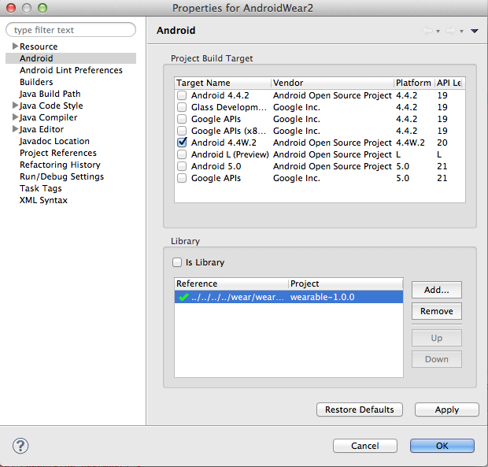
Task: Click the Cancel button
Action: click(x=365, y=446)
